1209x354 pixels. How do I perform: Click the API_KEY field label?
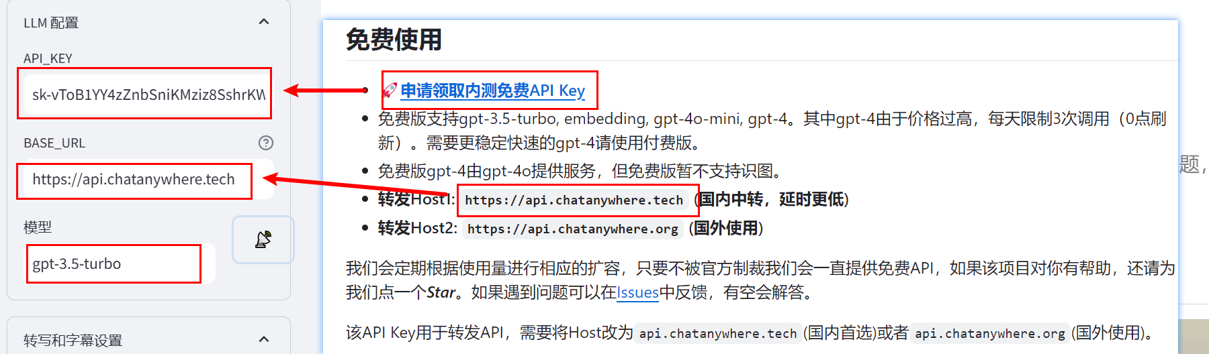tap(48, 58)
